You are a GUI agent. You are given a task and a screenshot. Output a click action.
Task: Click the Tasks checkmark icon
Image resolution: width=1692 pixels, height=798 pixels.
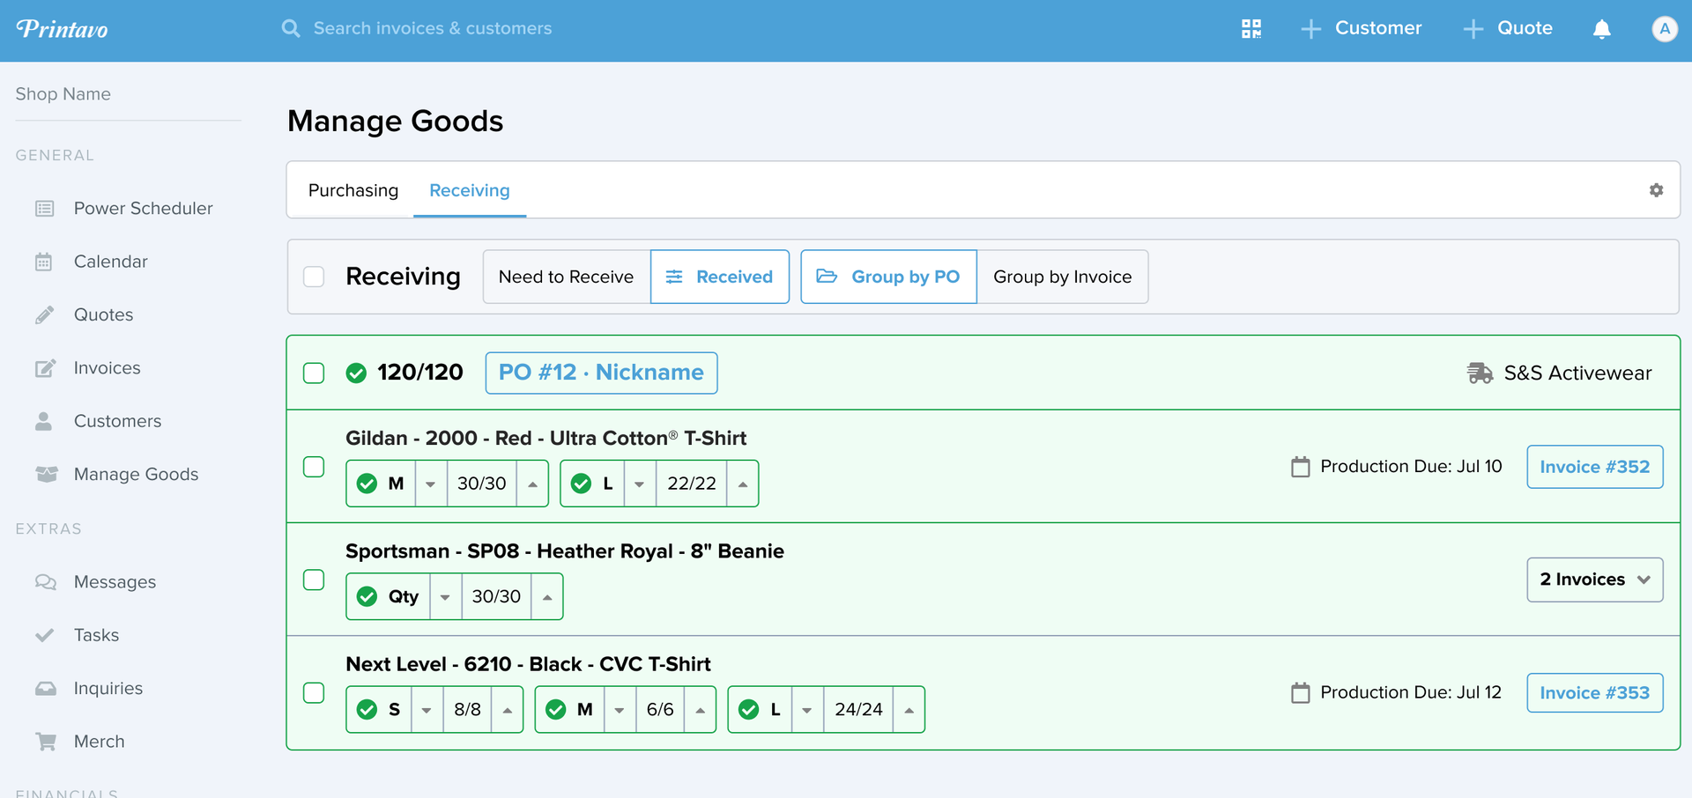pos(45,635)
